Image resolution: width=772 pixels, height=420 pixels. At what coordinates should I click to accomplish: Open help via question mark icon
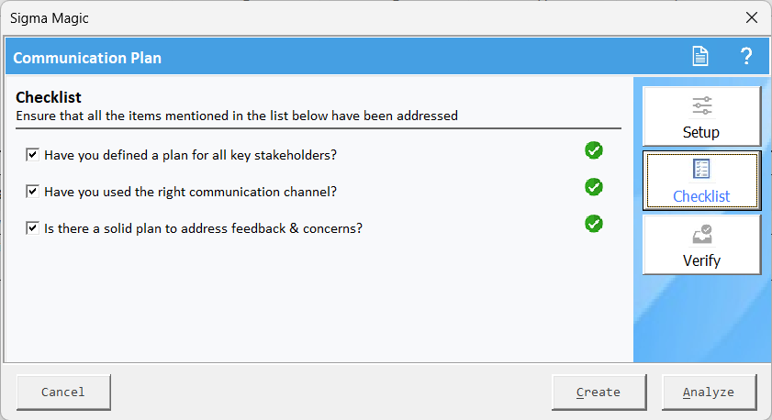click(x=746, y=57)
